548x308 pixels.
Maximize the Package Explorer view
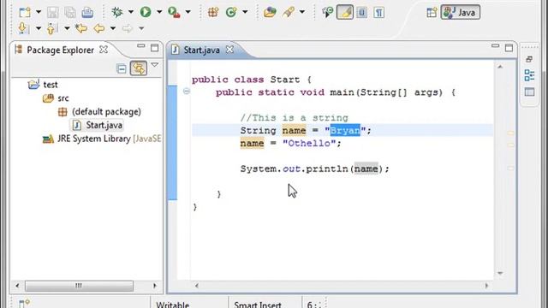[154, 48]
